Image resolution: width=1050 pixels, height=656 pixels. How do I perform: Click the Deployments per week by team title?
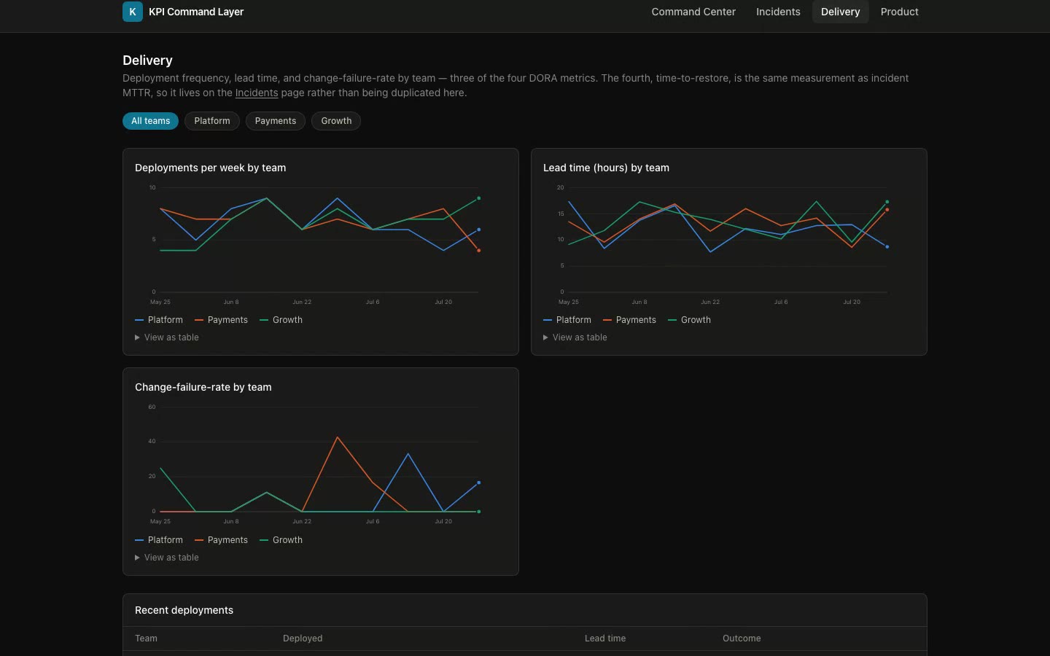point(210,168)
